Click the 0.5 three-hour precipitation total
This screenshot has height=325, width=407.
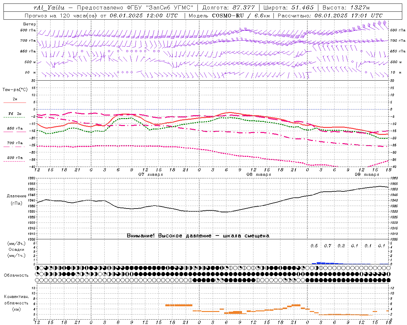click(x=314, y=246)
